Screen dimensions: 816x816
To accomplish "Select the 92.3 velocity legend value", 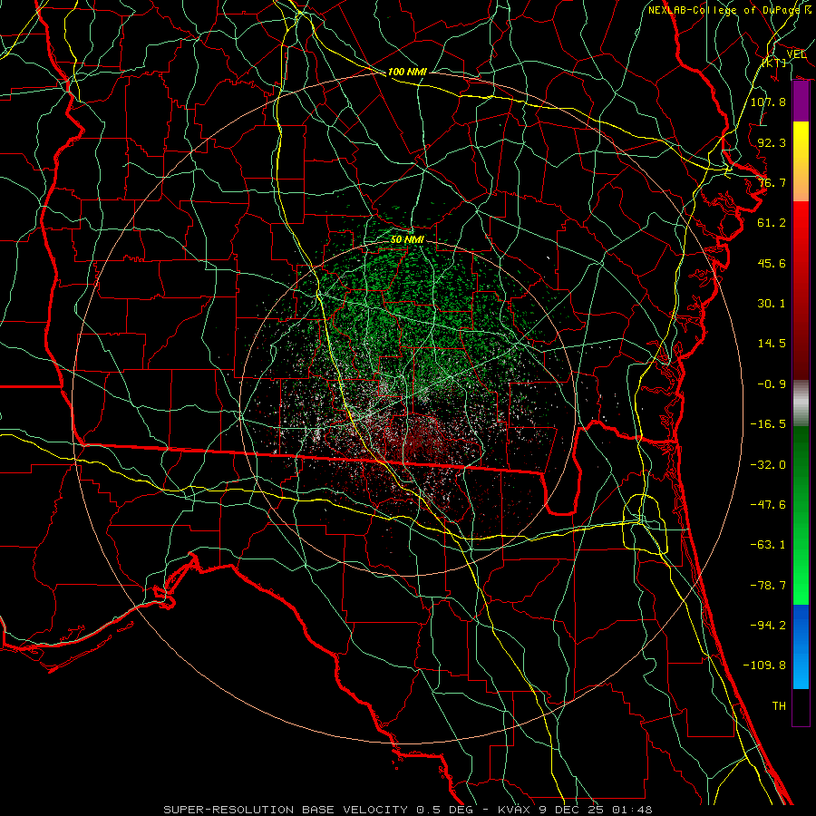I will coord(772,142).
